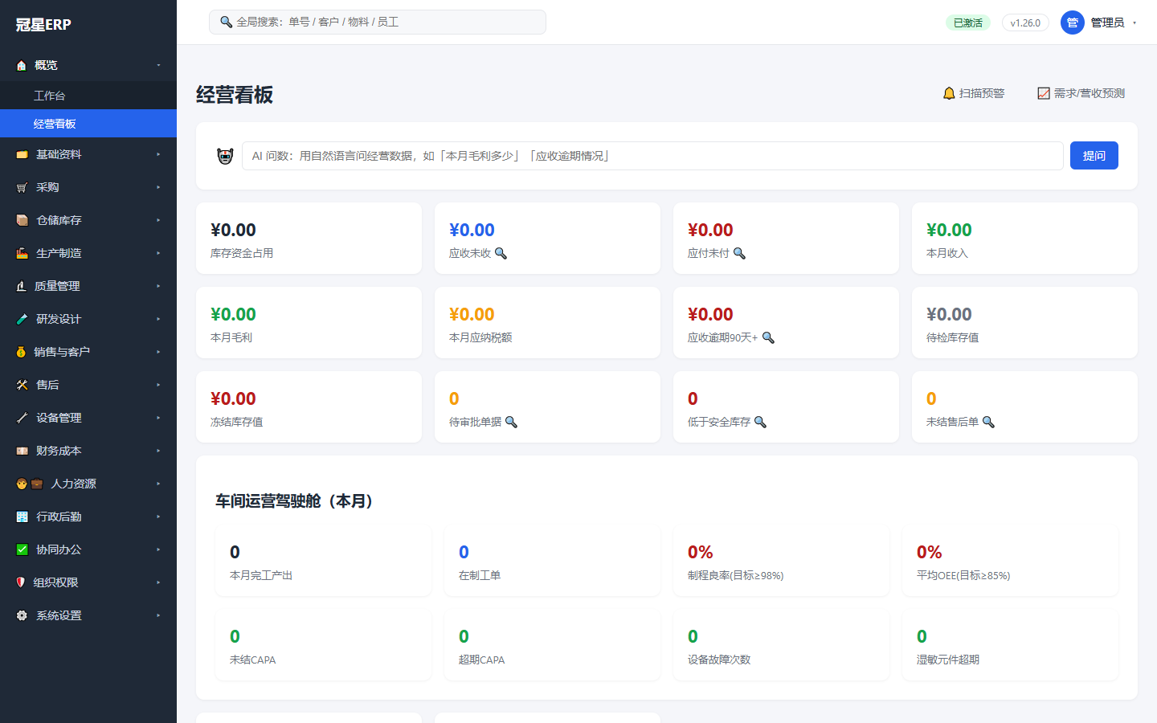Click the shopping cart icon for 采购
The width and height of the screenshot is (1157, 723).
pos(22,187)
